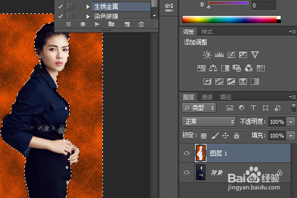Add a Hue/Saturation adjustment
Image resolution: width=297 pixels, height=198 pixels.
(201, 68)
